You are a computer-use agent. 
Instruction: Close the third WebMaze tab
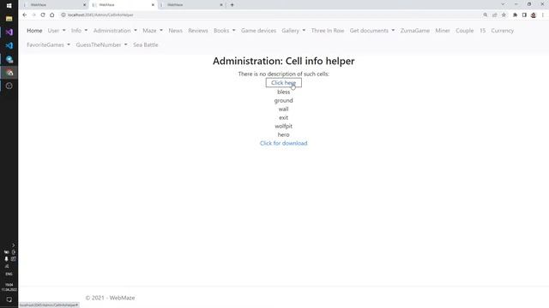click(221, 5)
